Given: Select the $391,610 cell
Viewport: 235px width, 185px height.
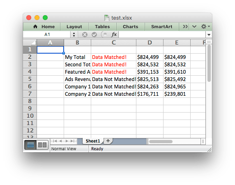Looking at the screenshot, I should [x=177, y=72].
